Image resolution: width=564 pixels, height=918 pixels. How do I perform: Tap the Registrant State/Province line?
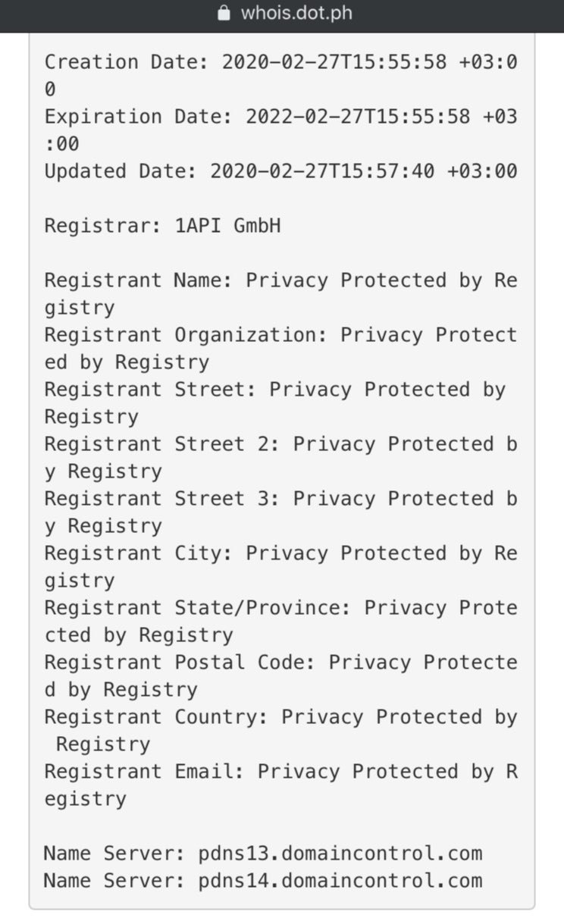(x=280, y=622)
